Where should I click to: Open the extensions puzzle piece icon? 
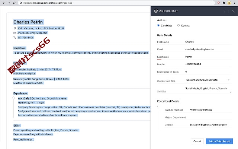pos(224,3)
